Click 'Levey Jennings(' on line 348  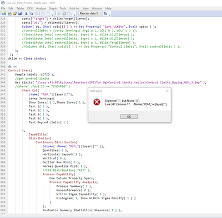click(x=42, y=98)
